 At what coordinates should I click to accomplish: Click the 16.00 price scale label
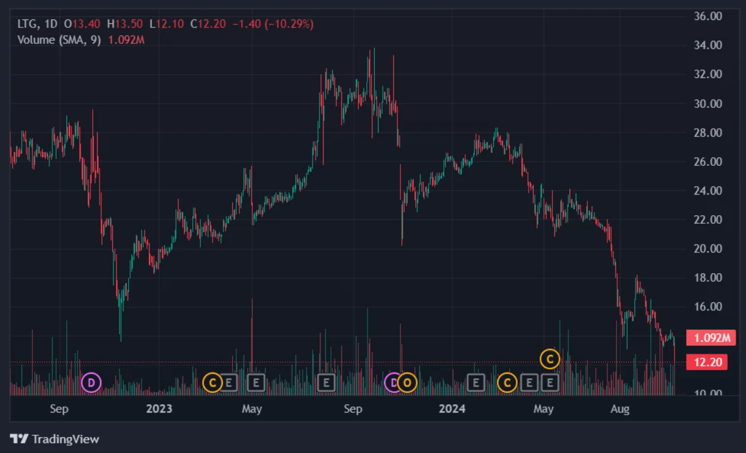(709, 307)
